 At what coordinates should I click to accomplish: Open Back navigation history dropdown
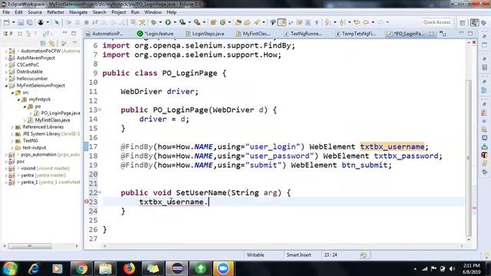[373, 22]
